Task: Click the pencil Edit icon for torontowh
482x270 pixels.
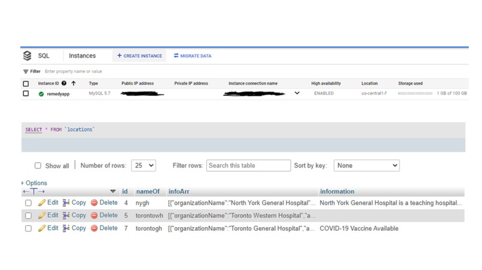Action: [42, 215]
